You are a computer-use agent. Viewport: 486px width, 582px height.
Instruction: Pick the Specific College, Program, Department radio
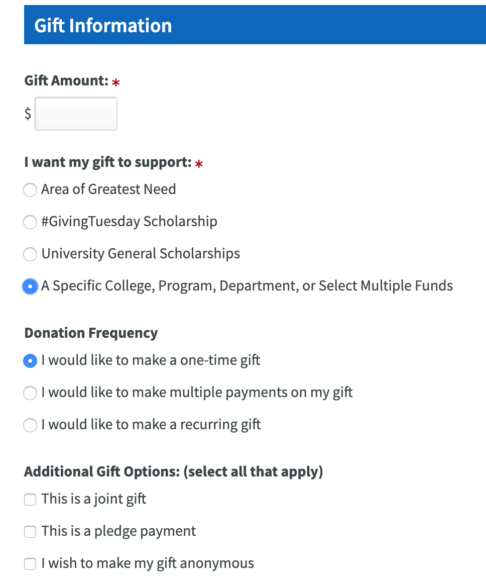[x=30, y=286]
